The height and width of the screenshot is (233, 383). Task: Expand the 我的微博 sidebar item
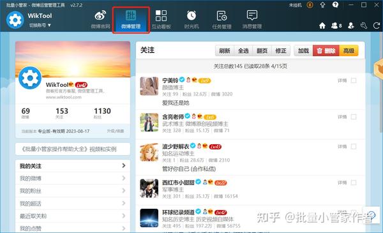(x=73, y=178)
